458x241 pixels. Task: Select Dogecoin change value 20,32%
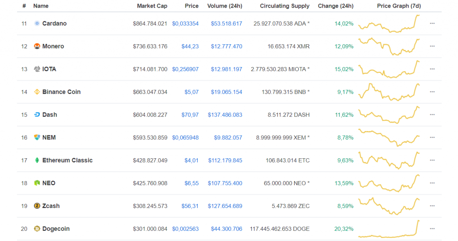pyautogui.click(x=344, y=228)
